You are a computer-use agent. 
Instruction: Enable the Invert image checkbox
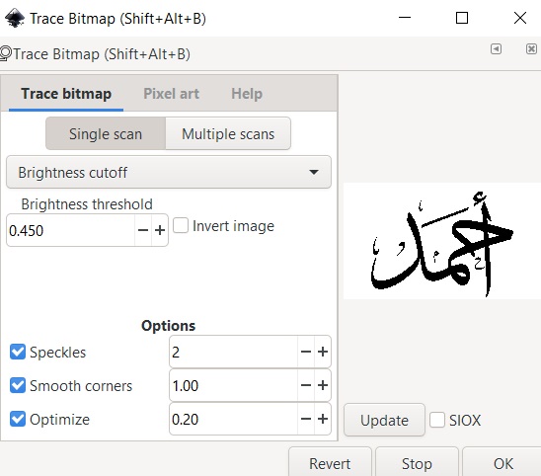click(x=181, y=226)
